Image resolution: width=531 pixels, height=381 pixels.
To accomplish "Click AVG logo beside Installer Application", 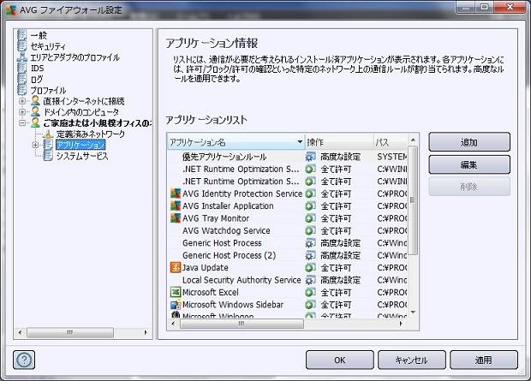I will point(176,205).
